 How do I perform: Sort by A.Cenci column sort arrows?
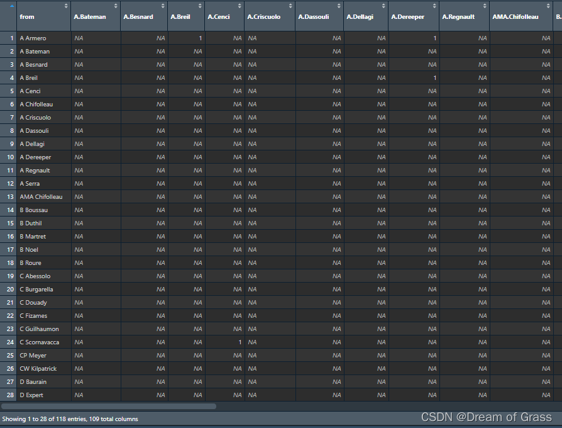click(240, 6)
